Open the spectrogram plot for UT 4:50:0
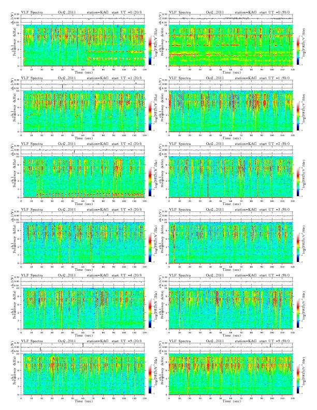Screen dimensions: 317x410 230,309
